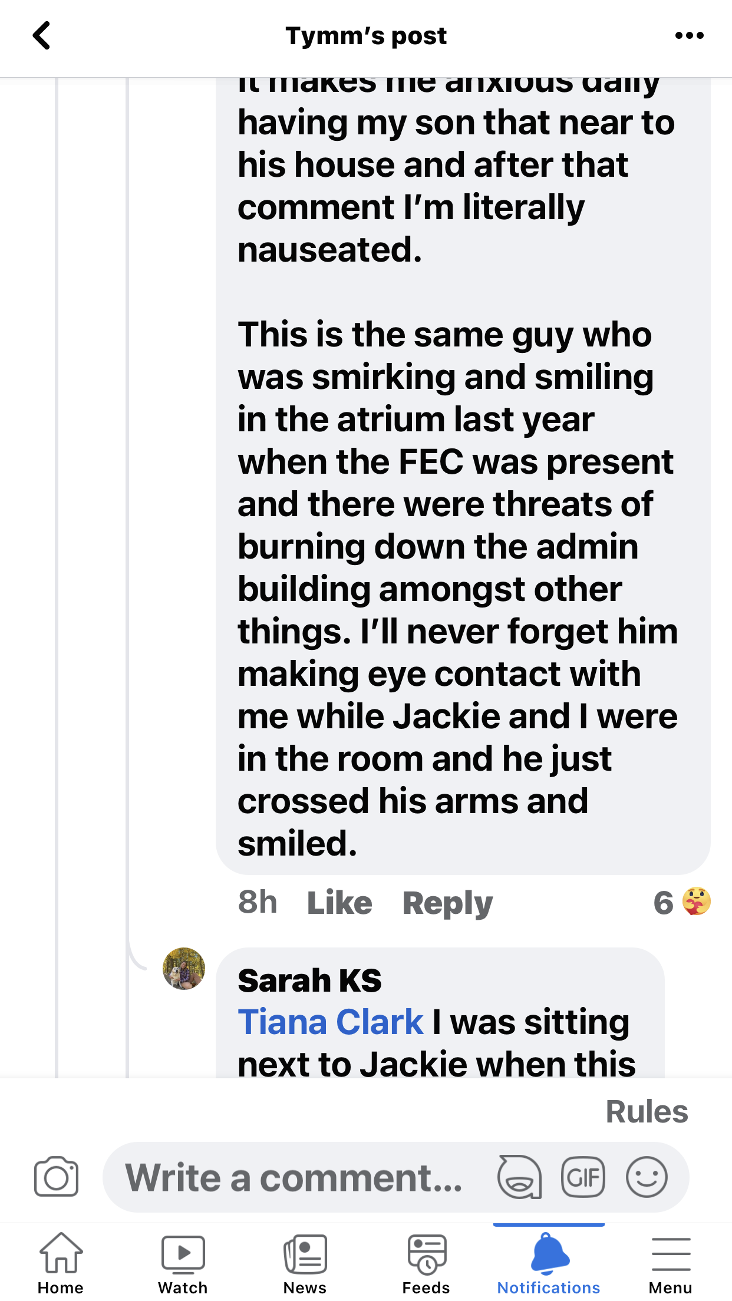732x1301 pixels.
Task: Reply to the 8h-old comment
Action: [x=447, y=903]
